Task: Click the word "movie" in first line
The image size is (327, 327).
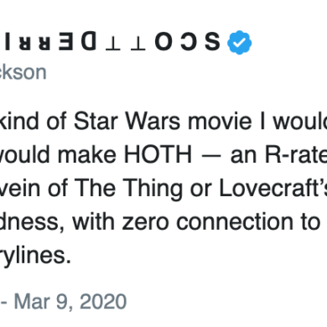Action: click(x=220, y=121)
